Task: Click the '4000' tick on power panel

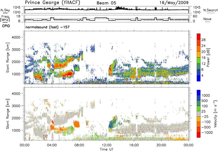Action: (x=16, y=37)
